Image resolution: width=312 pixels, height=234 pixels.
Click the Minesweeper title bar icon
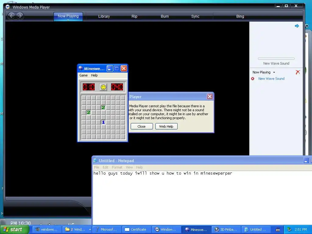[x=80, y=68]
